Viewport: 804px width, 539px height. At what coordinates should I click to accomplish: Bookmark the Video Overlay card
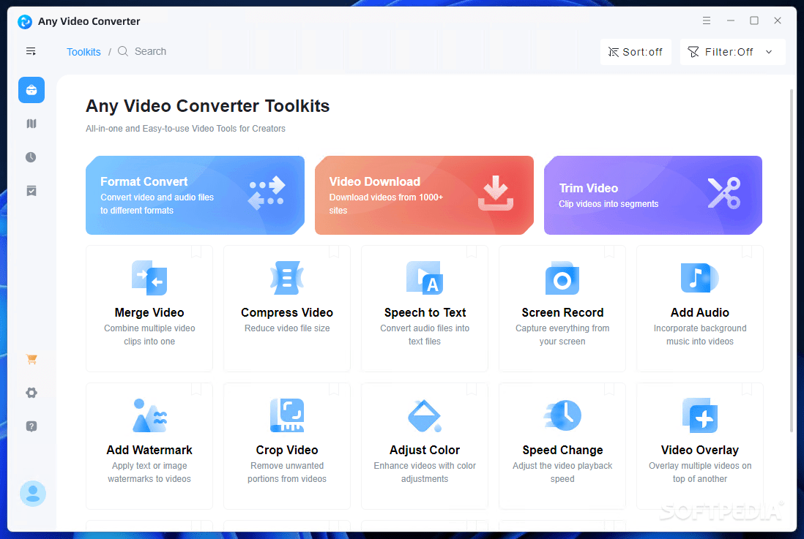tap(747, 389)
